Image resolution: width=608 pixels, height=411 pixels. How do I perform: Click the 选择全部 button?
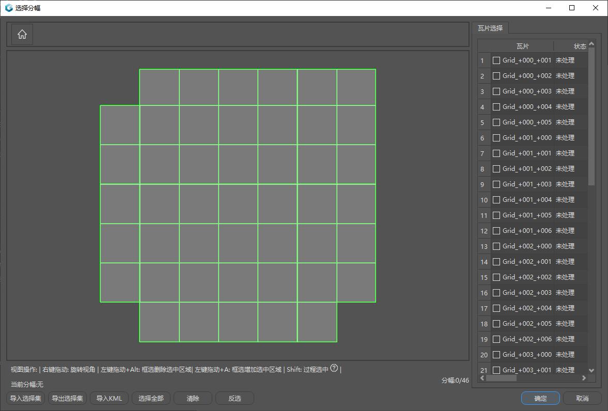pyautogui.click(x=151, y=398)
